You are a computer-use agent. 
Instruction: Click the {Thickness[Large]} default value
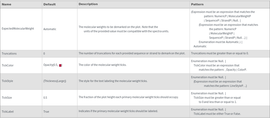click(x=55, y=81)
